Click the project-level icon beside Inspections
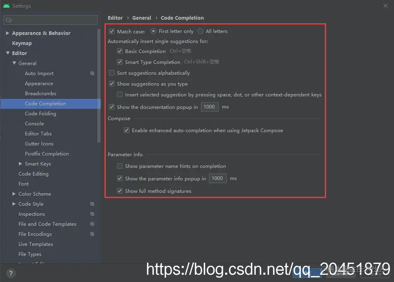Screen dimensions: 394x282 point(92,214)
